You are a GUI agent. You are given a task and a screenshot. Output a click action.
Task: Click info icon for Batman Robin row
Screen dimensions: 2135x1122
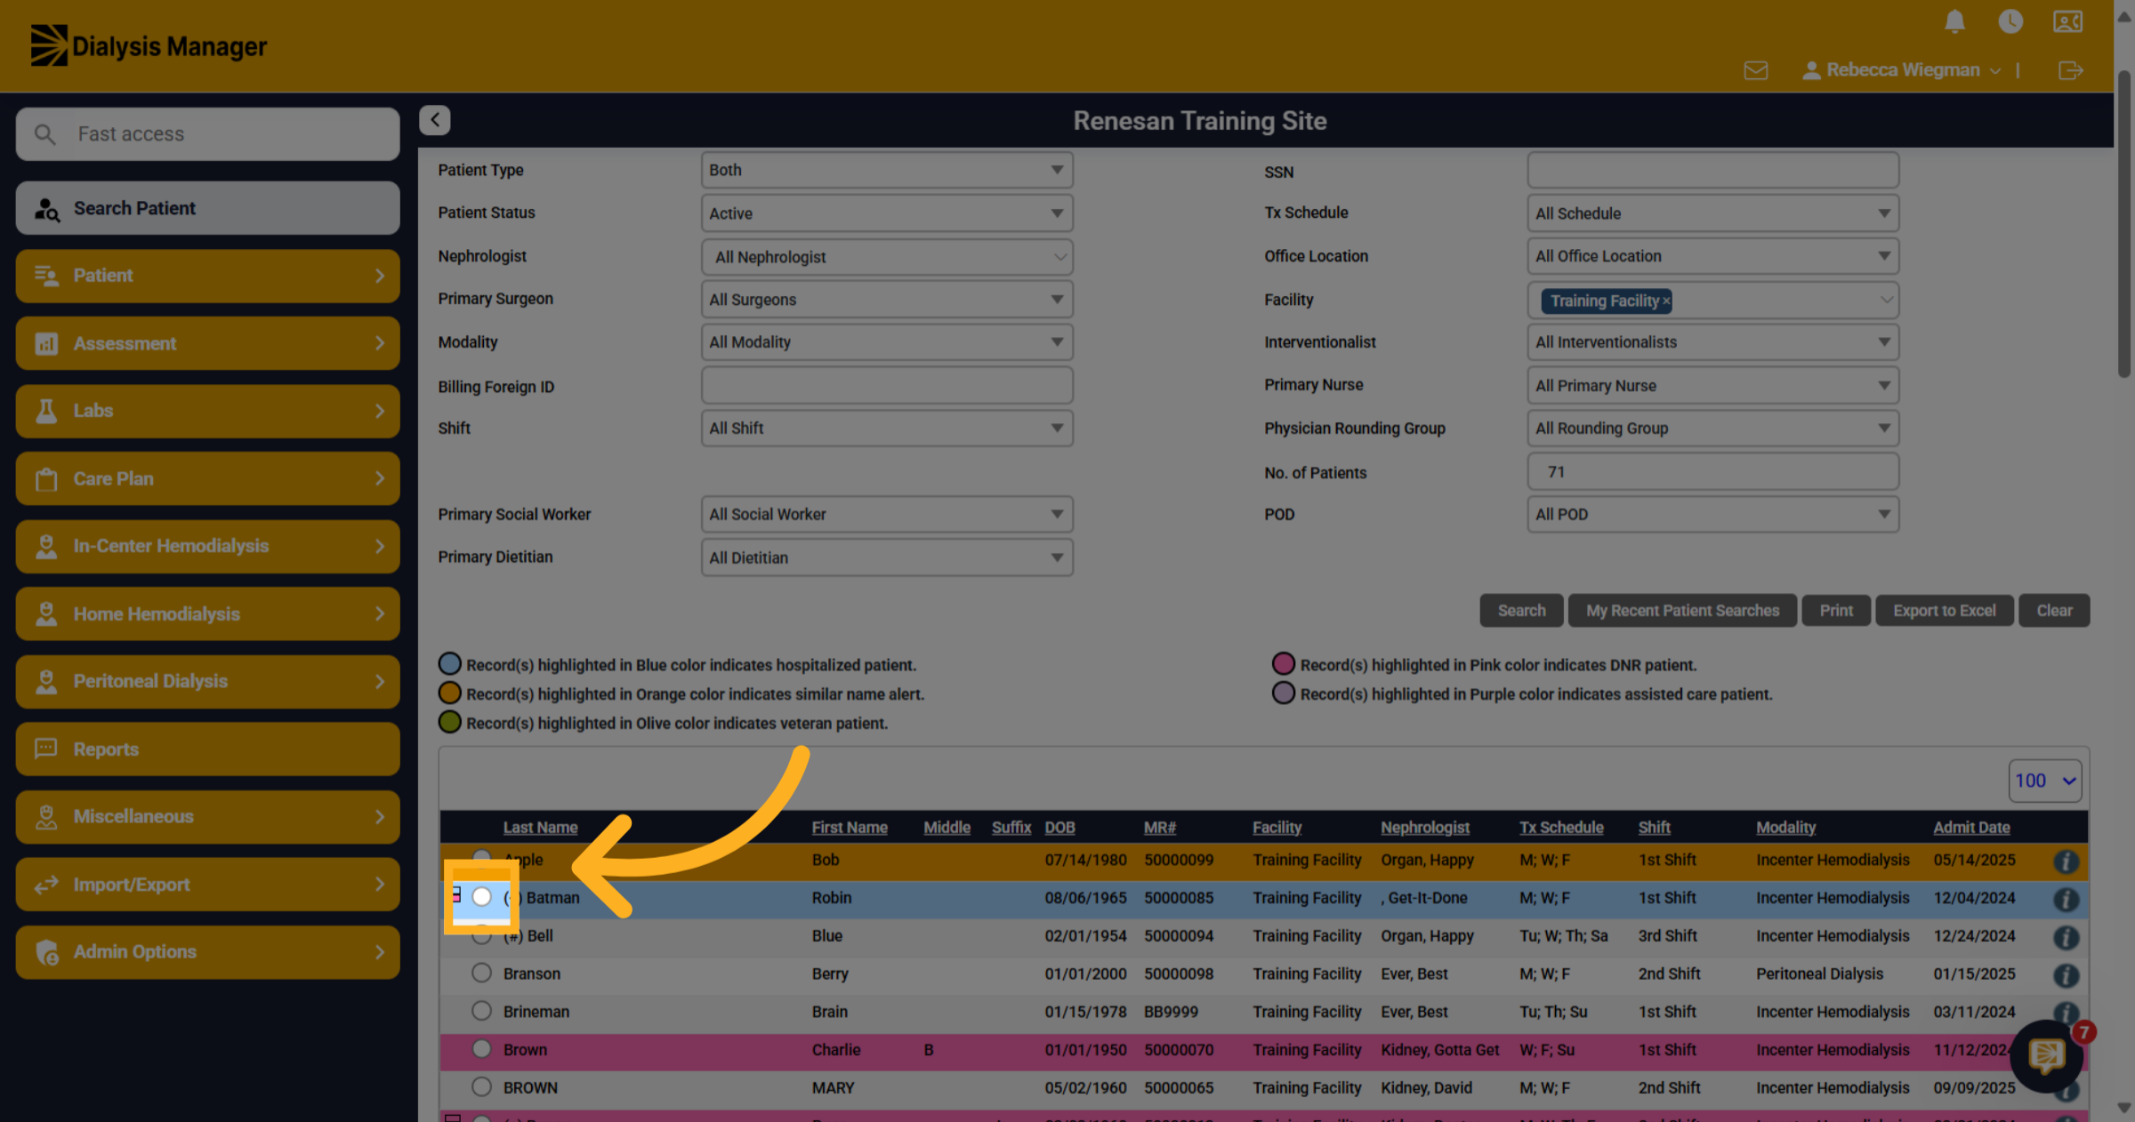point(2066,899)
